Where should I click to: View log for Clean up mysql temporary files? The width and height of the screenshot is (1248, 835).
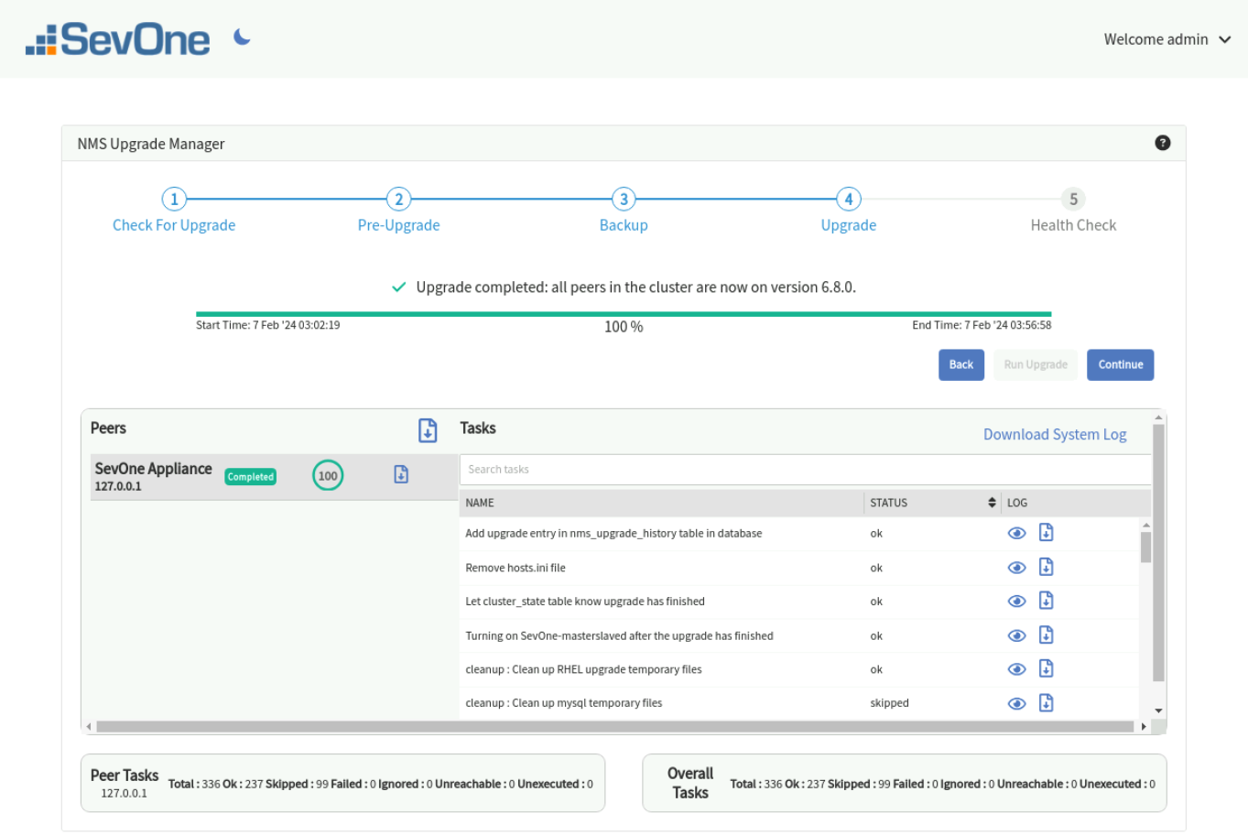[1016, 703]
